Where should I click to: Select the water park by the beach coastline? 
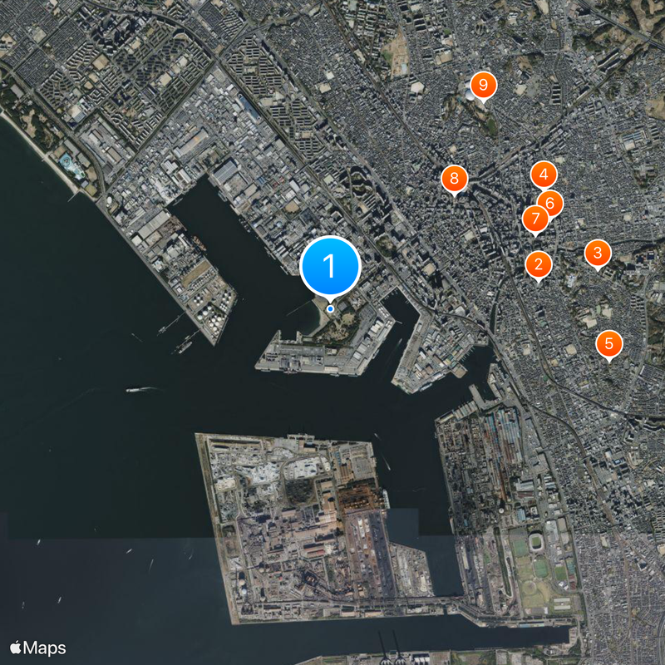pos(72,165)
